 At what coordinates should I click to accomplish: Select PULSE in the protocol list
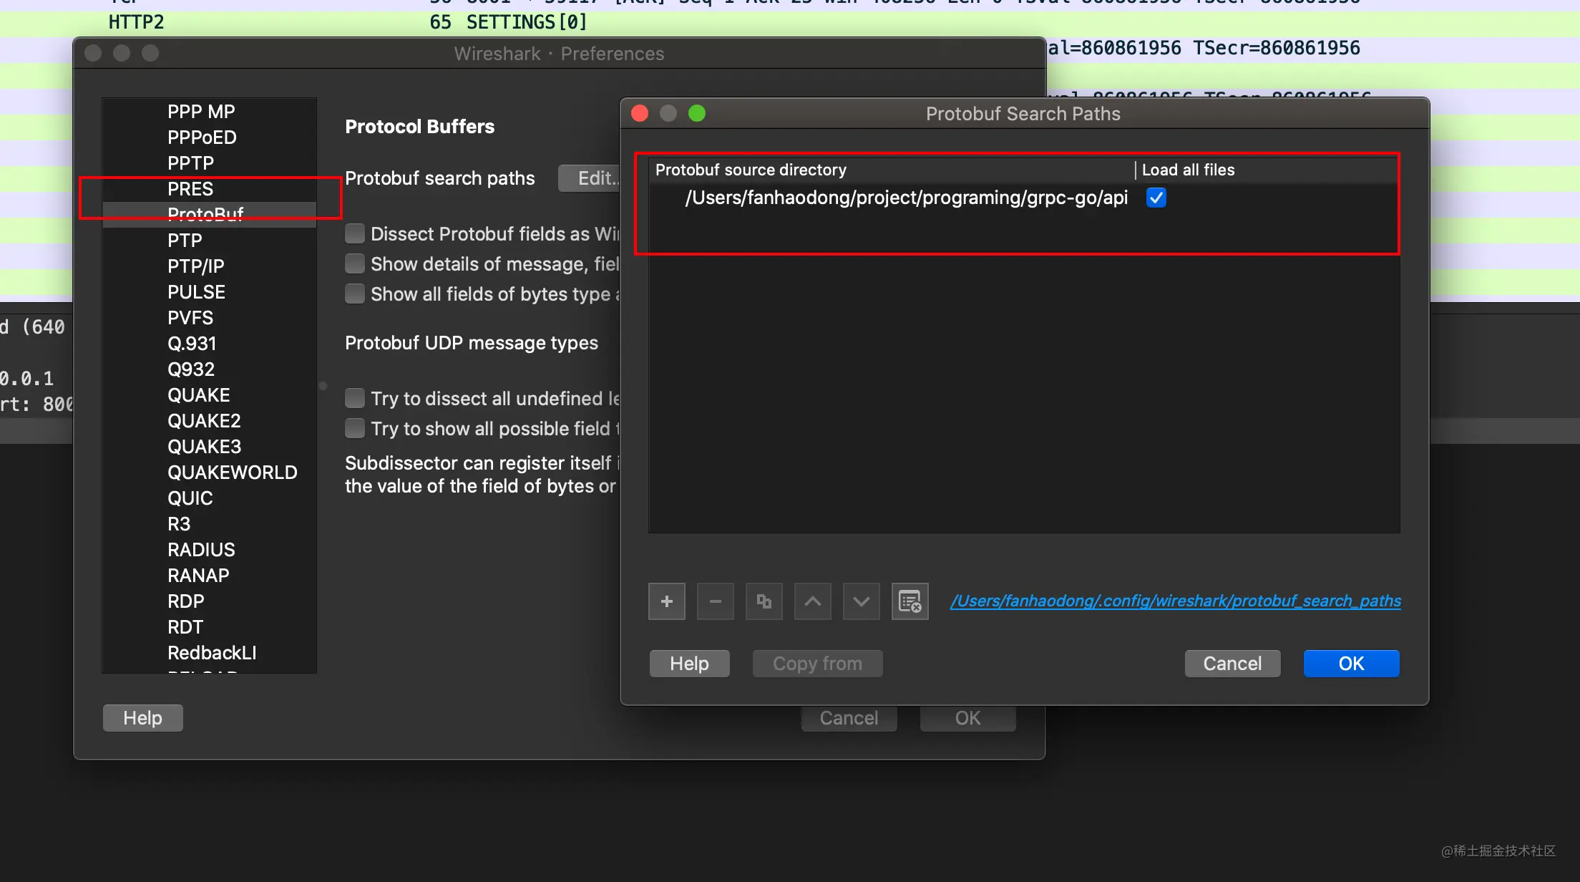[x=209, y=292]
